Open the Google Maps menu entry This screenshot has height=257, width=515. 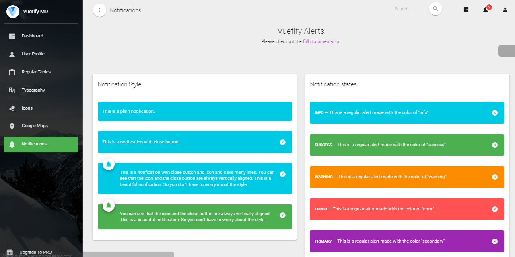click(x=41, y=126)
